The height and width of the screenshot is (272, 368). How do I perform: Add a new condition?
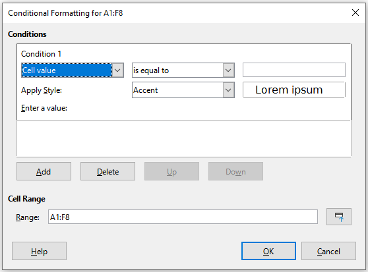coord(44,171)
